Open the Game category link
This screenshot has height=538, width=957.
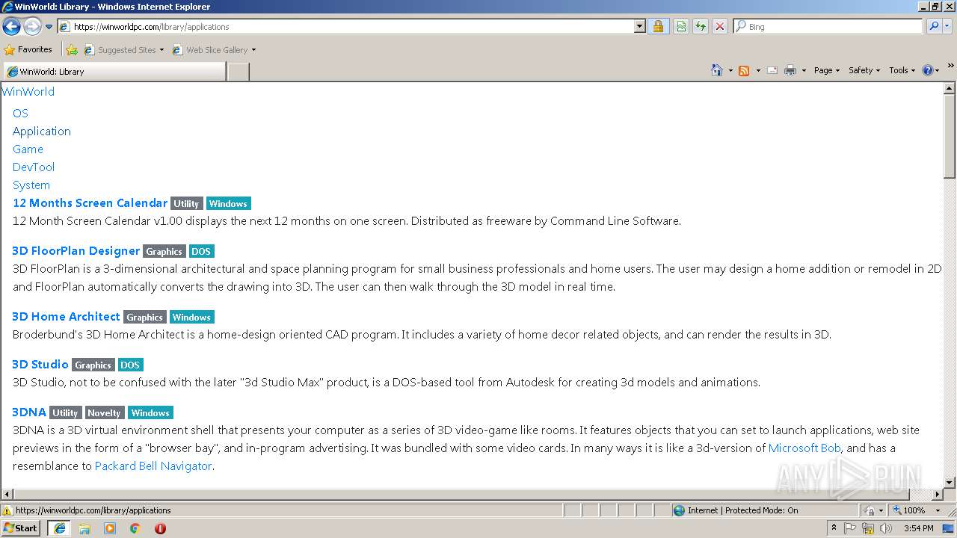point(28,149)
